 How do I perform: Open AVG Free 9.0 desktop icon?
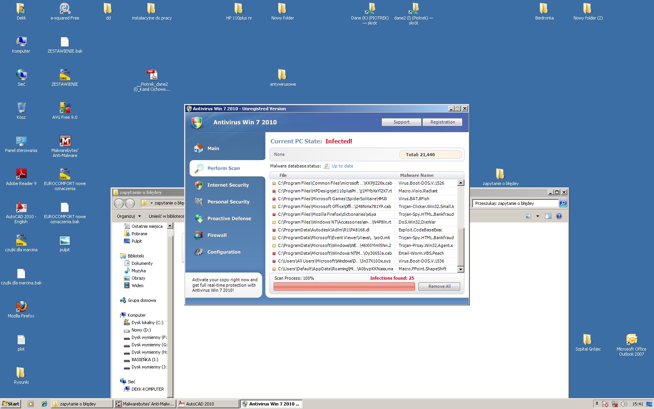[65, 108]
